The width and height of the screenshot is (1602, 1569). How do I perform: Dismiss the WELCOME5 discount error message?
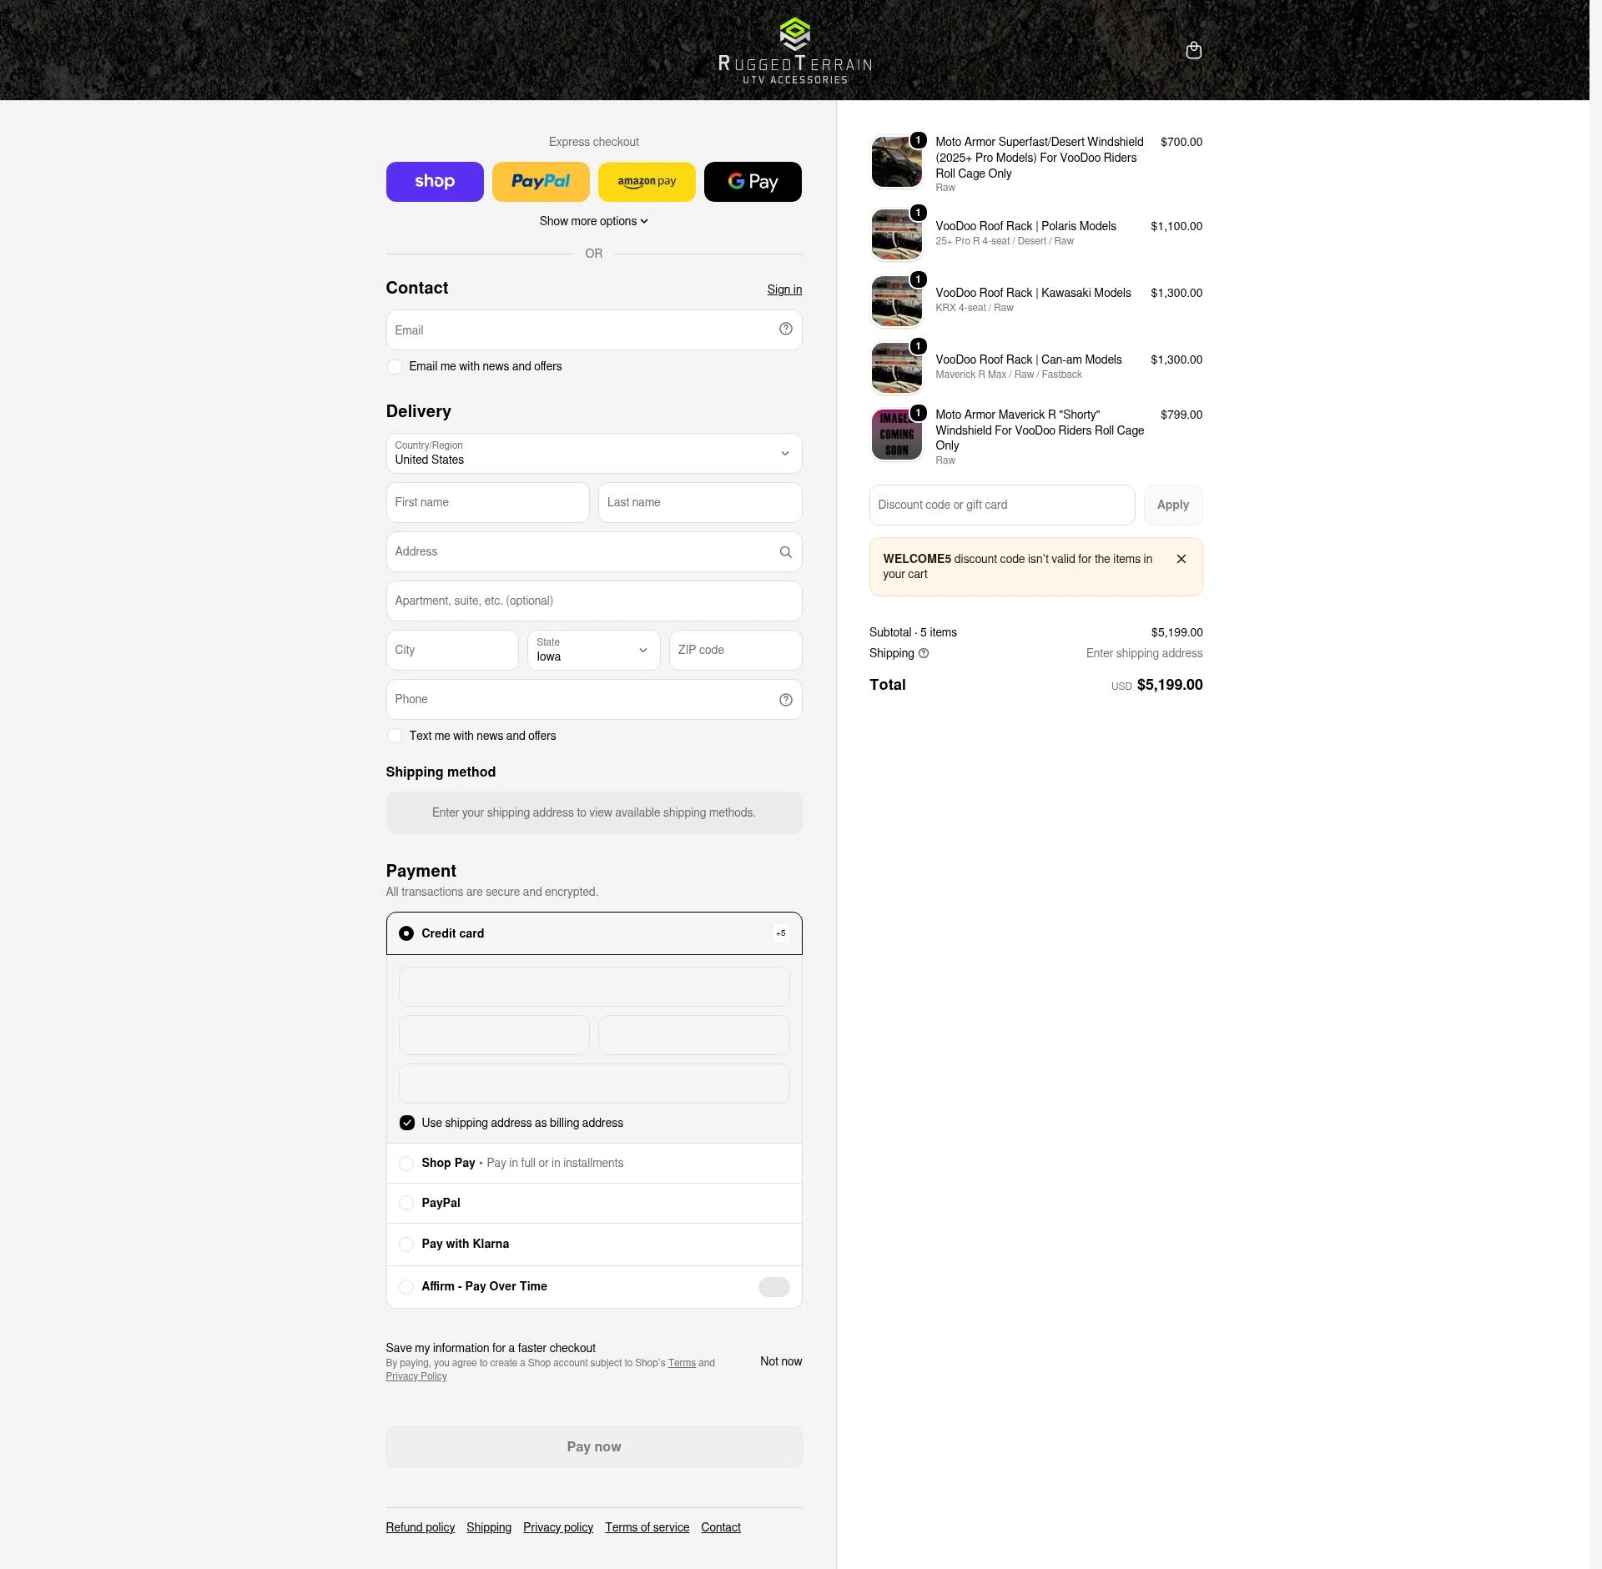point(1181,559)
